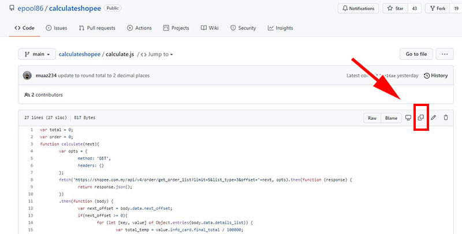
Task: Click the 'function calculate(next){' line
Action: tap(70, 144)
